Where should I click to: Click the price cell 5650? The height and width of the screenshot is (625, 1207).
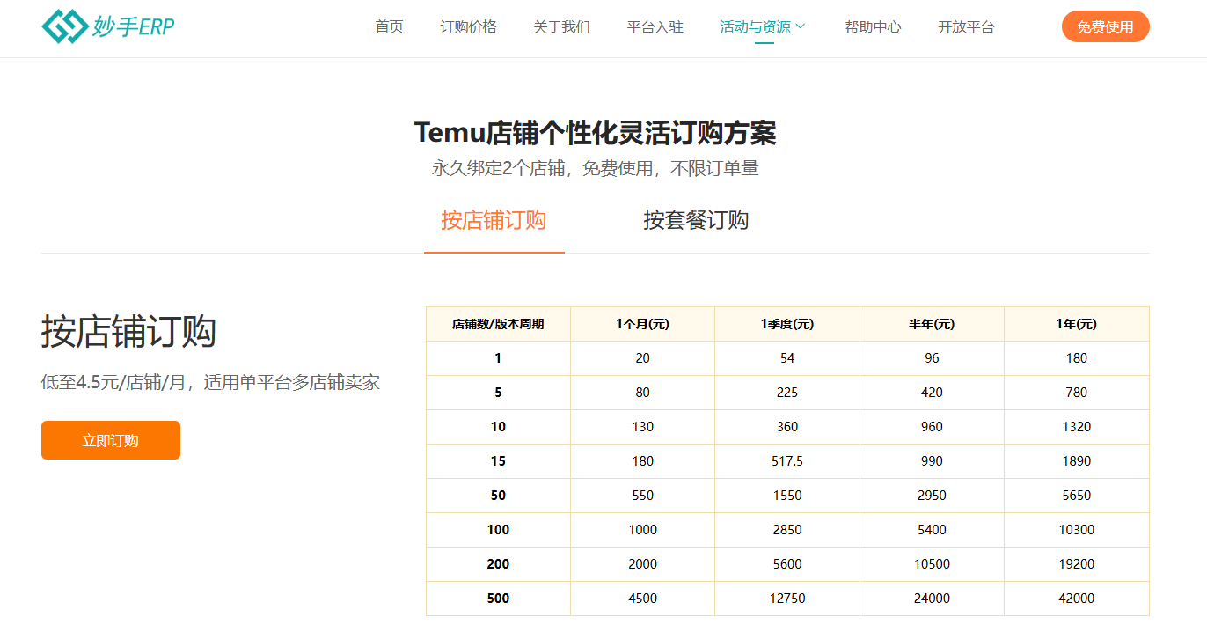(x=1077, y=496)
